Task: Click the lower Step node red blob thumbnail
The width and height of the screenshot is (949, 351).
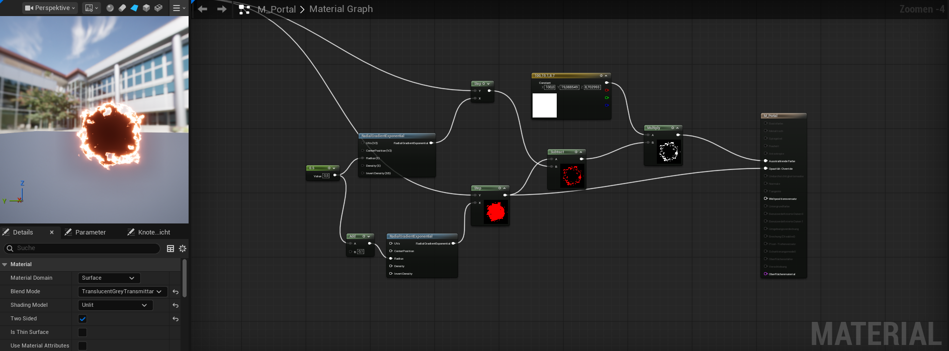Action: tap(496, 212)
